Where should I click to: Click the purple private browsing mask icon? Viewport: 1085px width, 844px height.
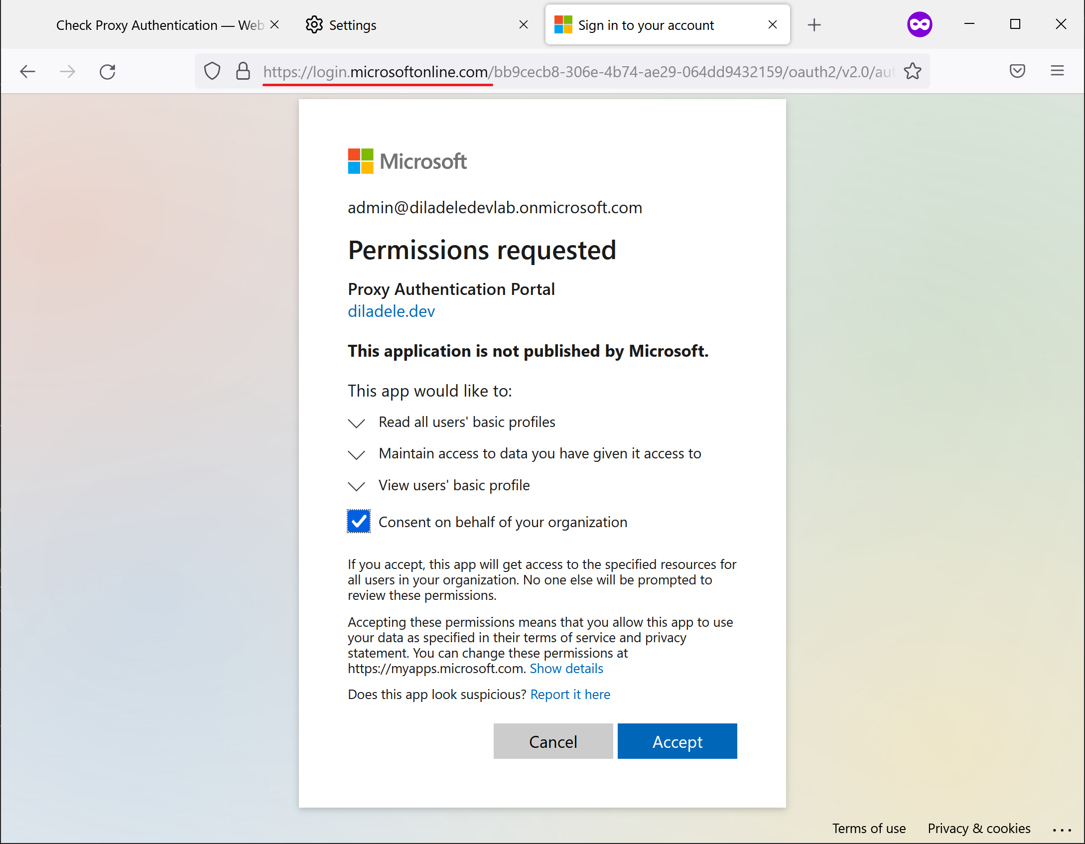920,24
